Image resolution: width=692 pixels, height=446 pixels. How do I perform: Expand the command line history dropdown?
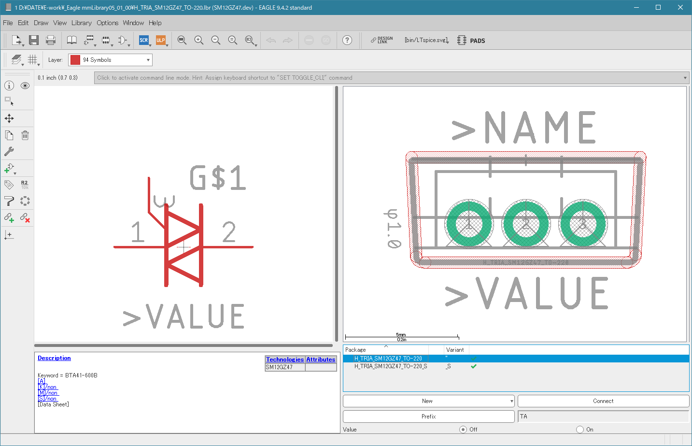pos(685,78)
